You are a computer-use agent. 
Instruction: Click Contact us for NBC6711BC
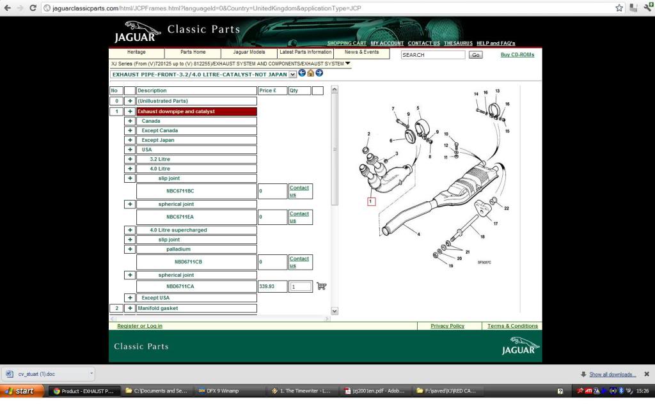[x=299, y=191]
